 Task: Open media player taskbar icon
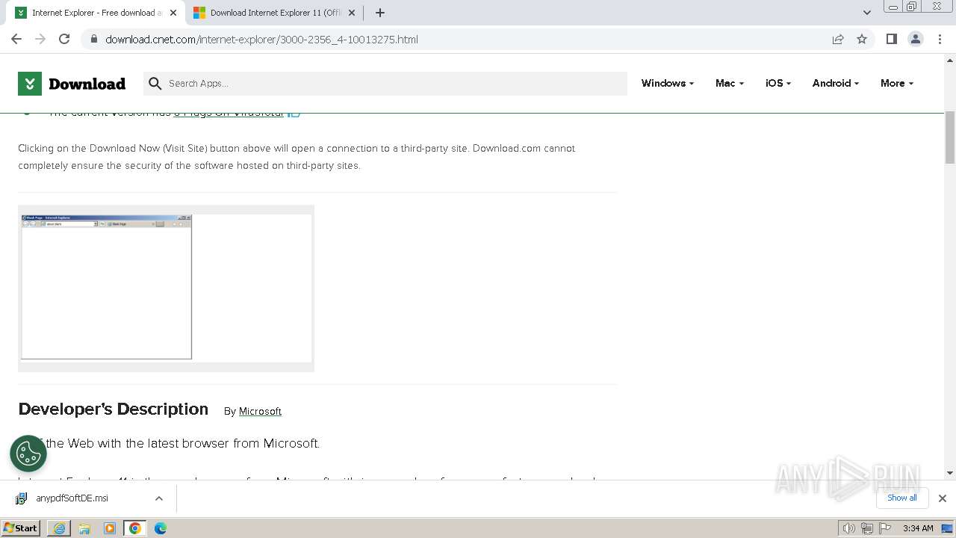click(x=110, y=528)
